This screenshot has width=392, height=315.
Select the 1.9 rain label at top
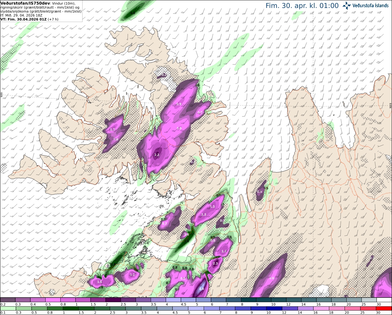click(133, 13)
